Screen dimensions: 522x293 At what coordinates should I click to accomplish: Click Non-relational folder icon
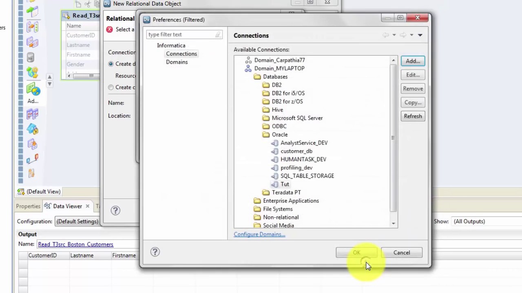click(257, 217)
